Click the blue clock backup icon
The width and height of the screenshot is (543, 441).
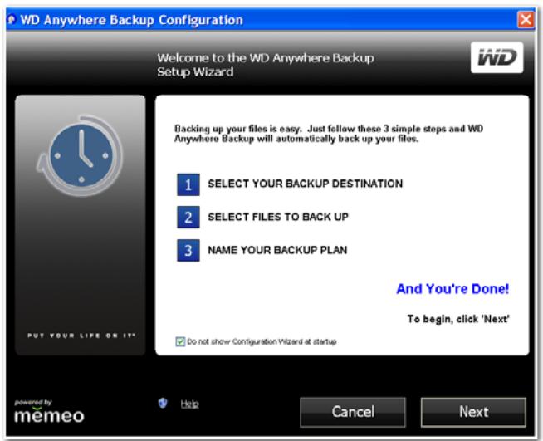coord(81,155)
